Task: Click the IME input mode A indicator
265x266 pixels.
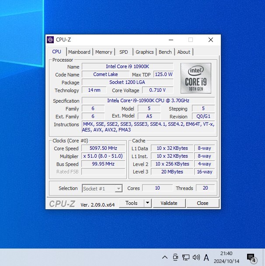Action: point(206,258)
